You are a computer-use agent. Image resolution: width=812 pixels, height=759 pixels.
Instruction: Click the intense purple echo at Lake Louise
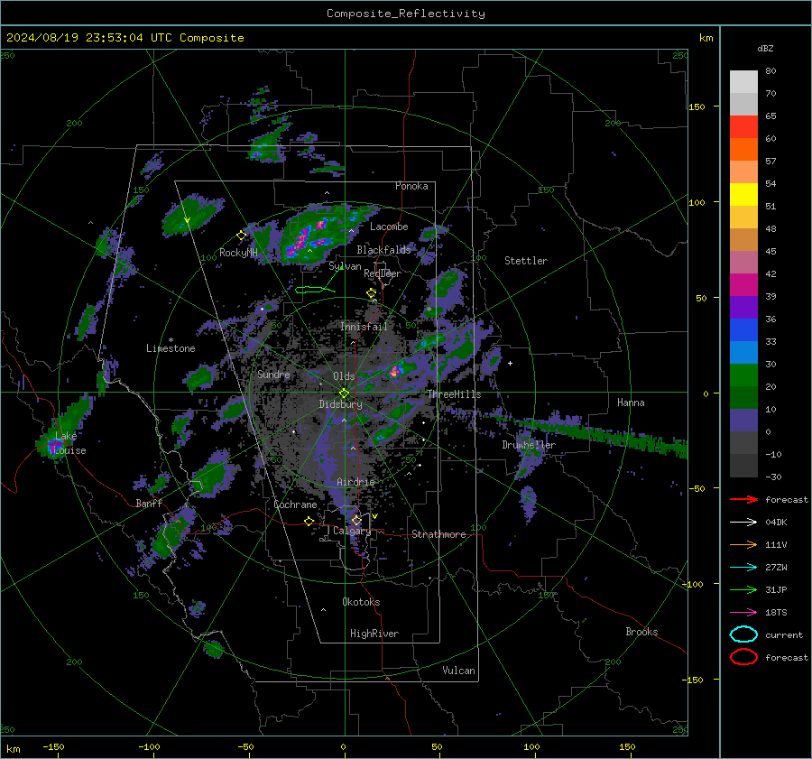tap(53, 446)
